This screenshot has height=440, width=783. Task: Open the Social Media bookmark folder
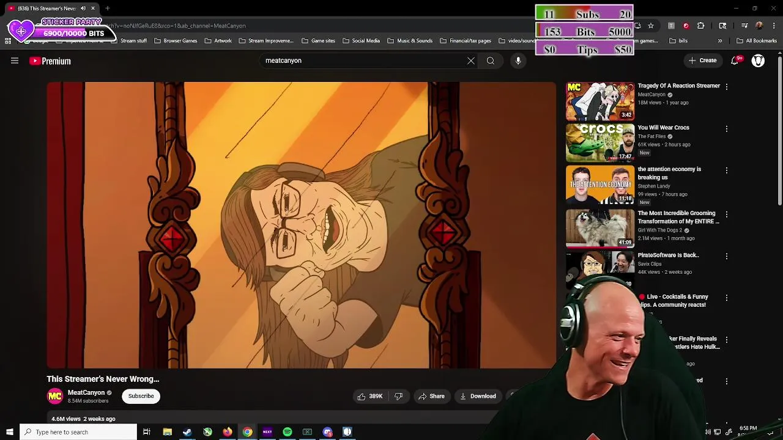[x=361, y=41]
